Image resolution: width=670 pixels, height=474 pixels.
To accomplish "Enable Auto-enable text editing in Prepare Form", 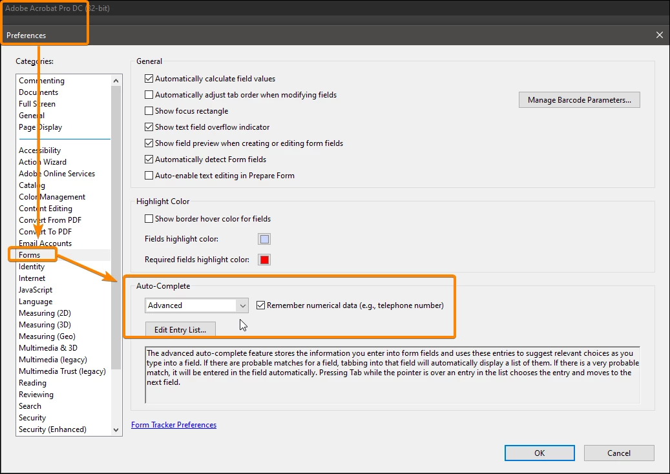I will tap(149, 176).
